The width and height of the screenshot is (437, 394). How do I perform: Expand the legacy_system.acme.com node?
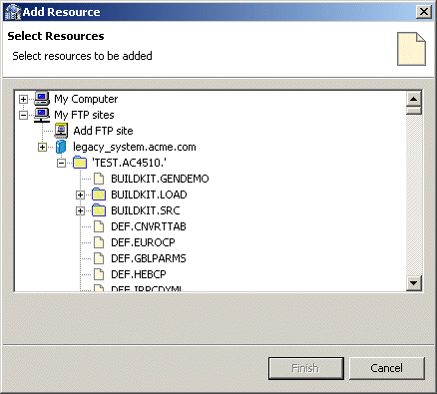42,147
